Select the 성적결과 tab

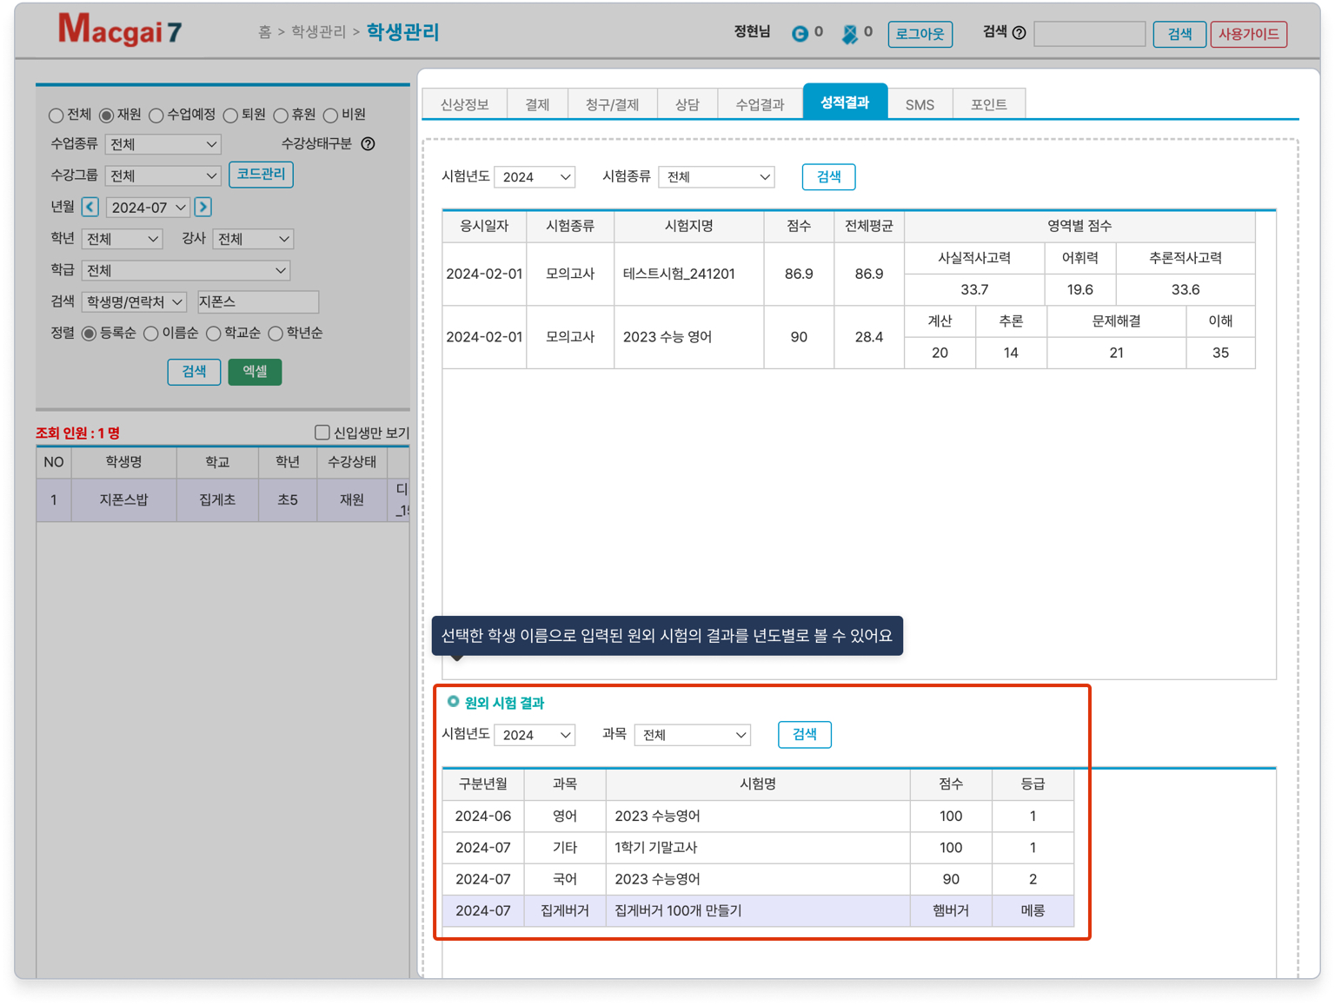click(x=845, y=102)
